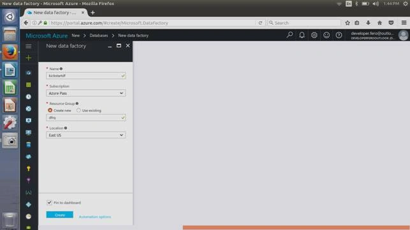Open the yellow key Subscriptions icon in sidebar
Screen dimensions: 410x230
pyautogui.click(x=29, y=169)
